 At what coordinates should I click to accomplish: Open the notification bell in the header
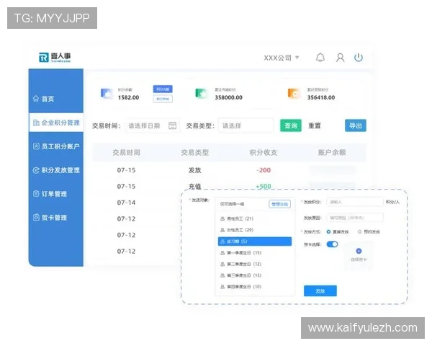(320, 58)
